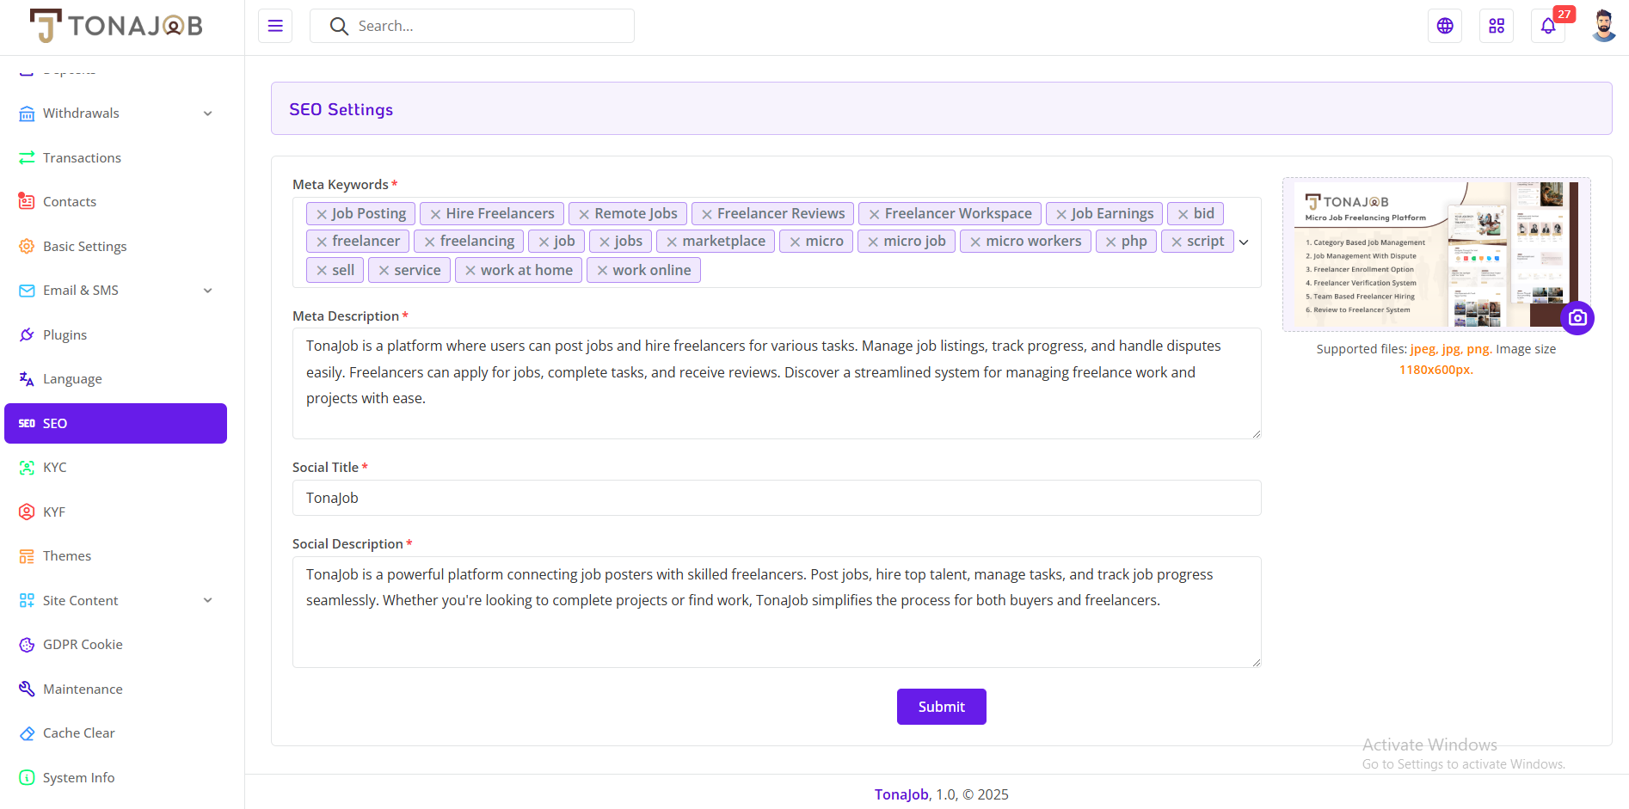
Task: Click the camera upload icon on image
Action: pyautogui.click(x=1577, y=318)
